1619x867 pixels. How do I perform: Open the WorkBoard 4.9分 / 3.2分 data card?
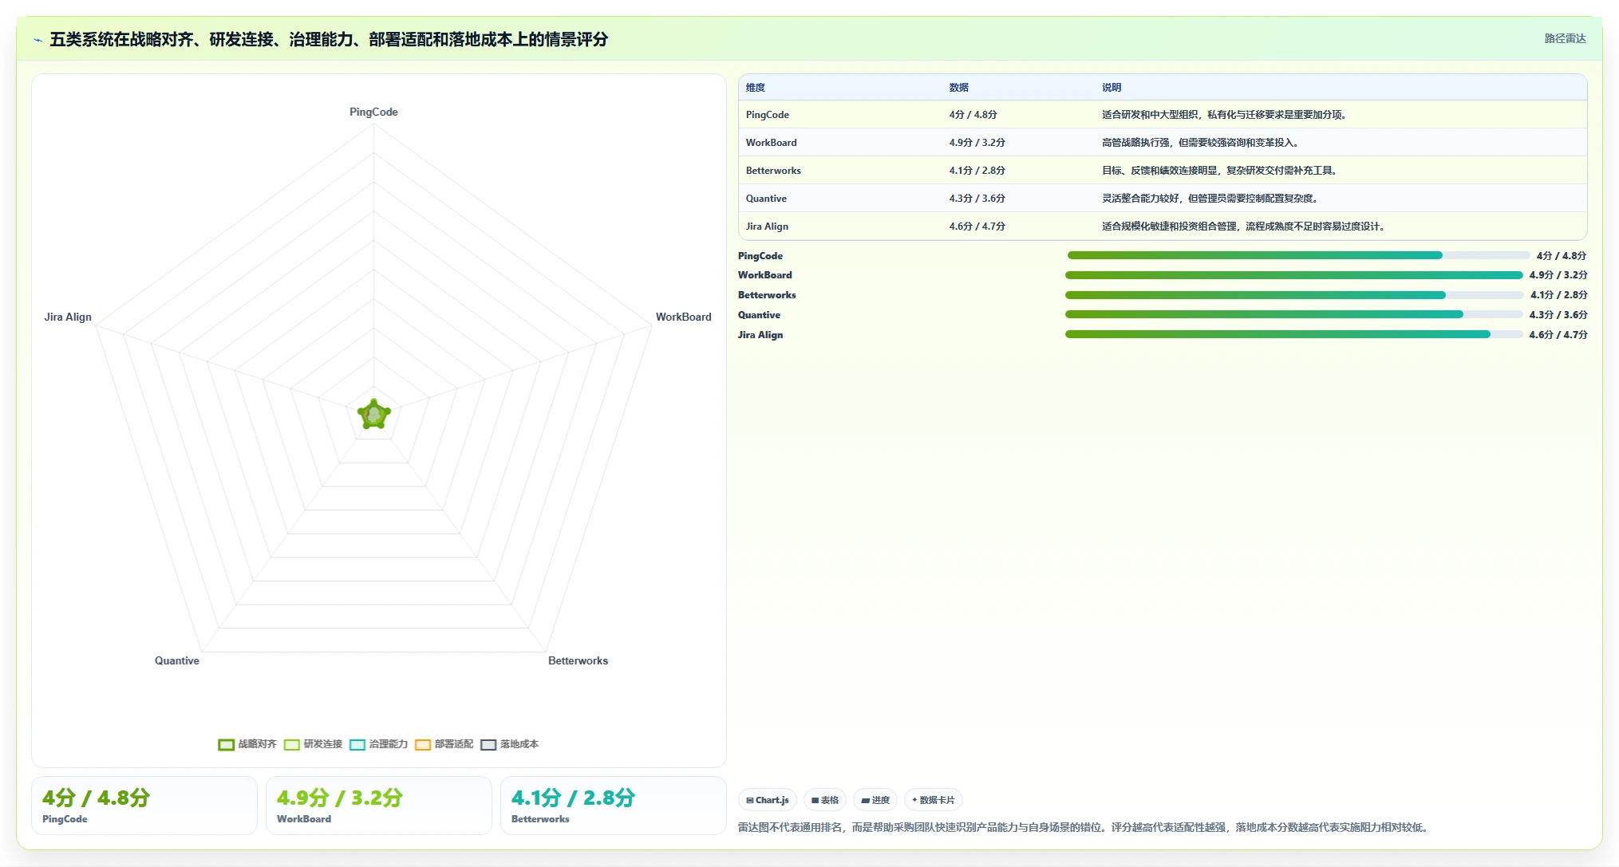click(379, 806)
